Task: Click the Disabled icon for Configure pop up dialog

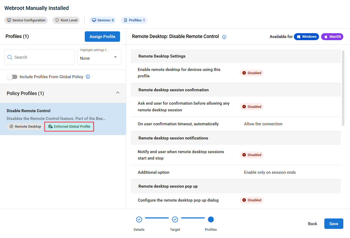Action: [x=244, y=200]
